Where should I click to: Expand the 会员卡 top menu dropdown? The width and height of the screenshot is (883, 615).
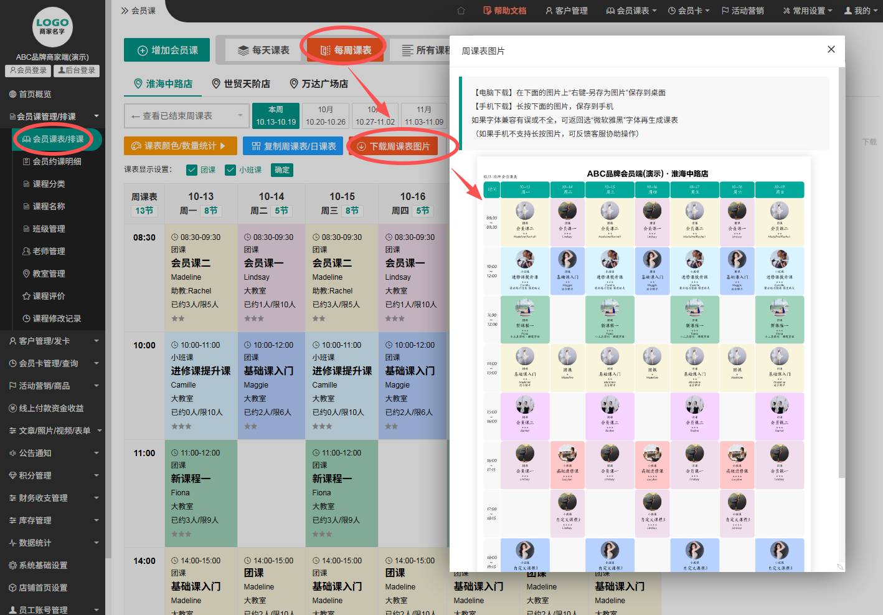click(x=689, y=11)
